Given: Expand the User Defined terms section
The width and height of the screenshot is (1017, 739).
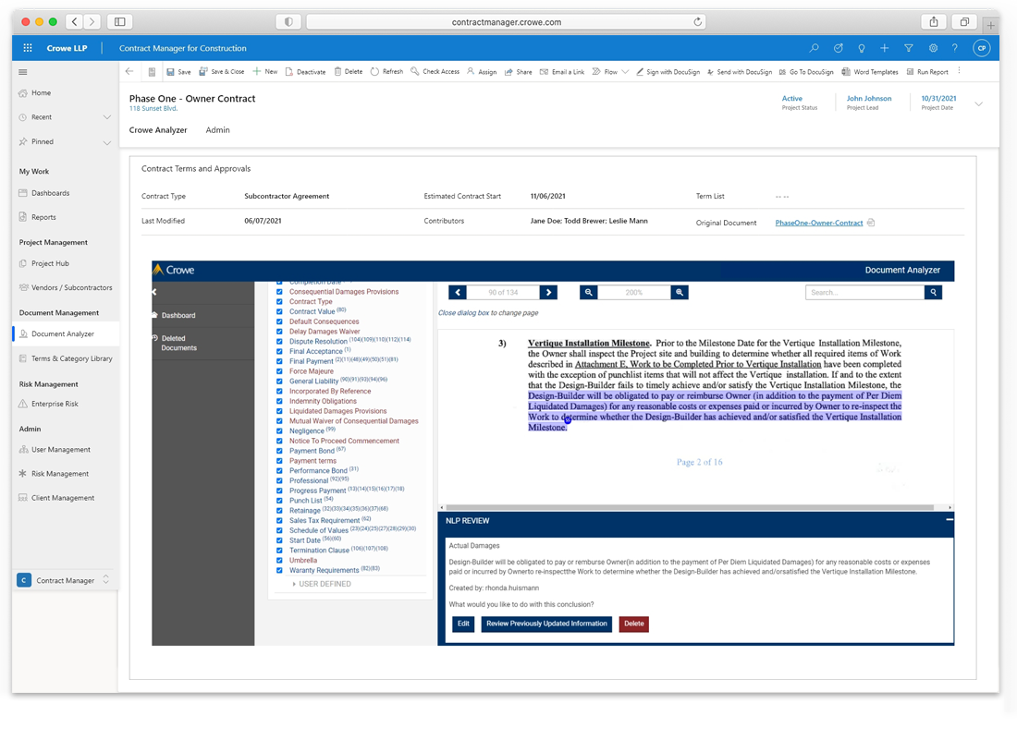Looking at the screenshot, I should click(x=320, y=584).
